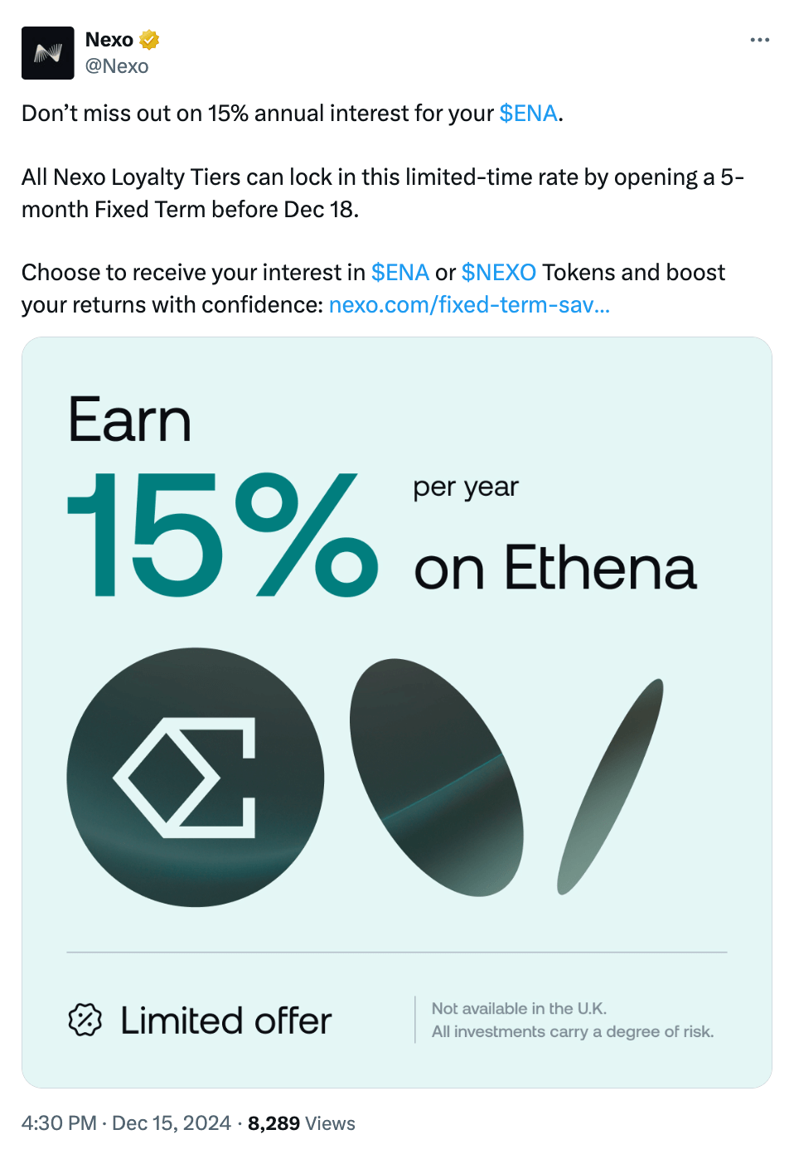This screenshot has height=1154, width=794.
Task: Open the nexo.com/fixed-term-sav link
Action: coord(469,305)
